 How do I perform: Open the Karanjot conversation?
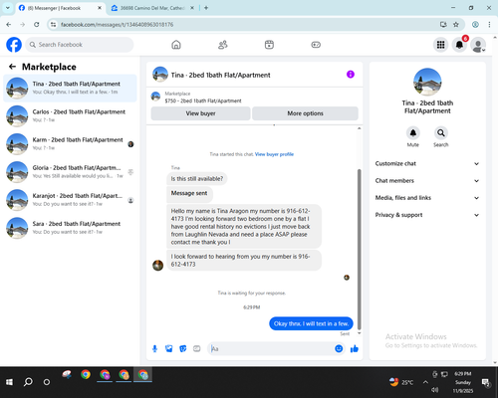[70, 200]
